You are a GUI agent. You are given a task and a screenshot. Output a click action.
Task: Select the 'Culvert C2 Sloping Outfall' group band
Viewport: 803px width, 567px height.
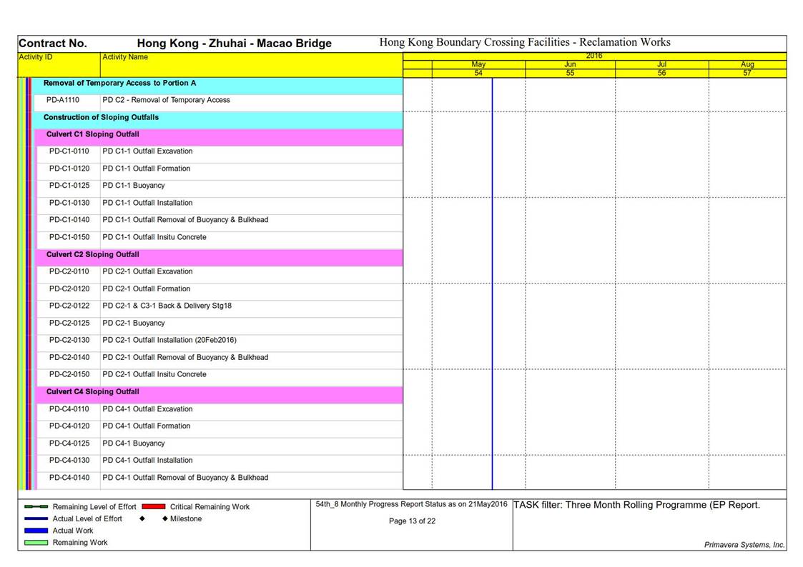(x=219, y=258)
